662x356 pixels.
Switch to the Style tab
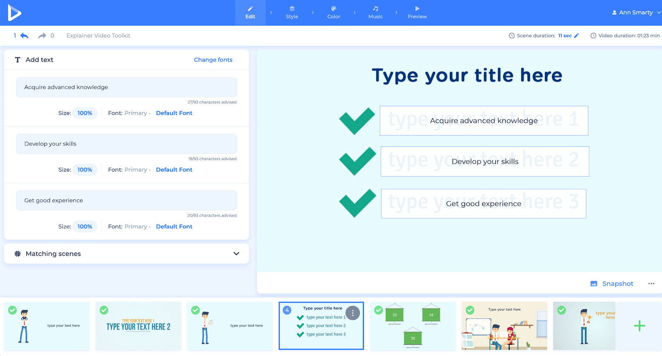[292, 12]
